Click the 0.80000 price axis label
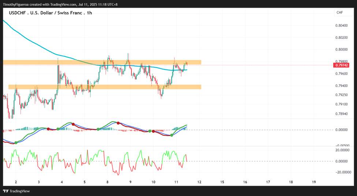 coord(342,50)
